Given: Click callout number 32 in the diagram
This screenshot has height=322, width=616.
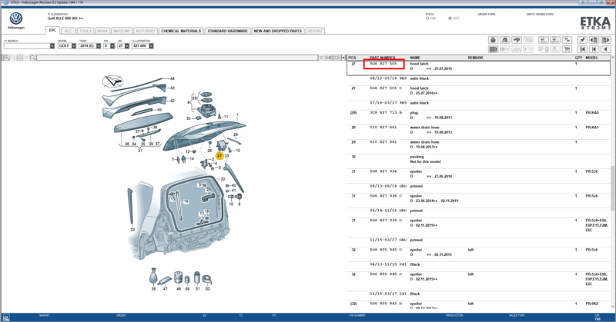Looking at the screenshot, I should click(132, 230).
